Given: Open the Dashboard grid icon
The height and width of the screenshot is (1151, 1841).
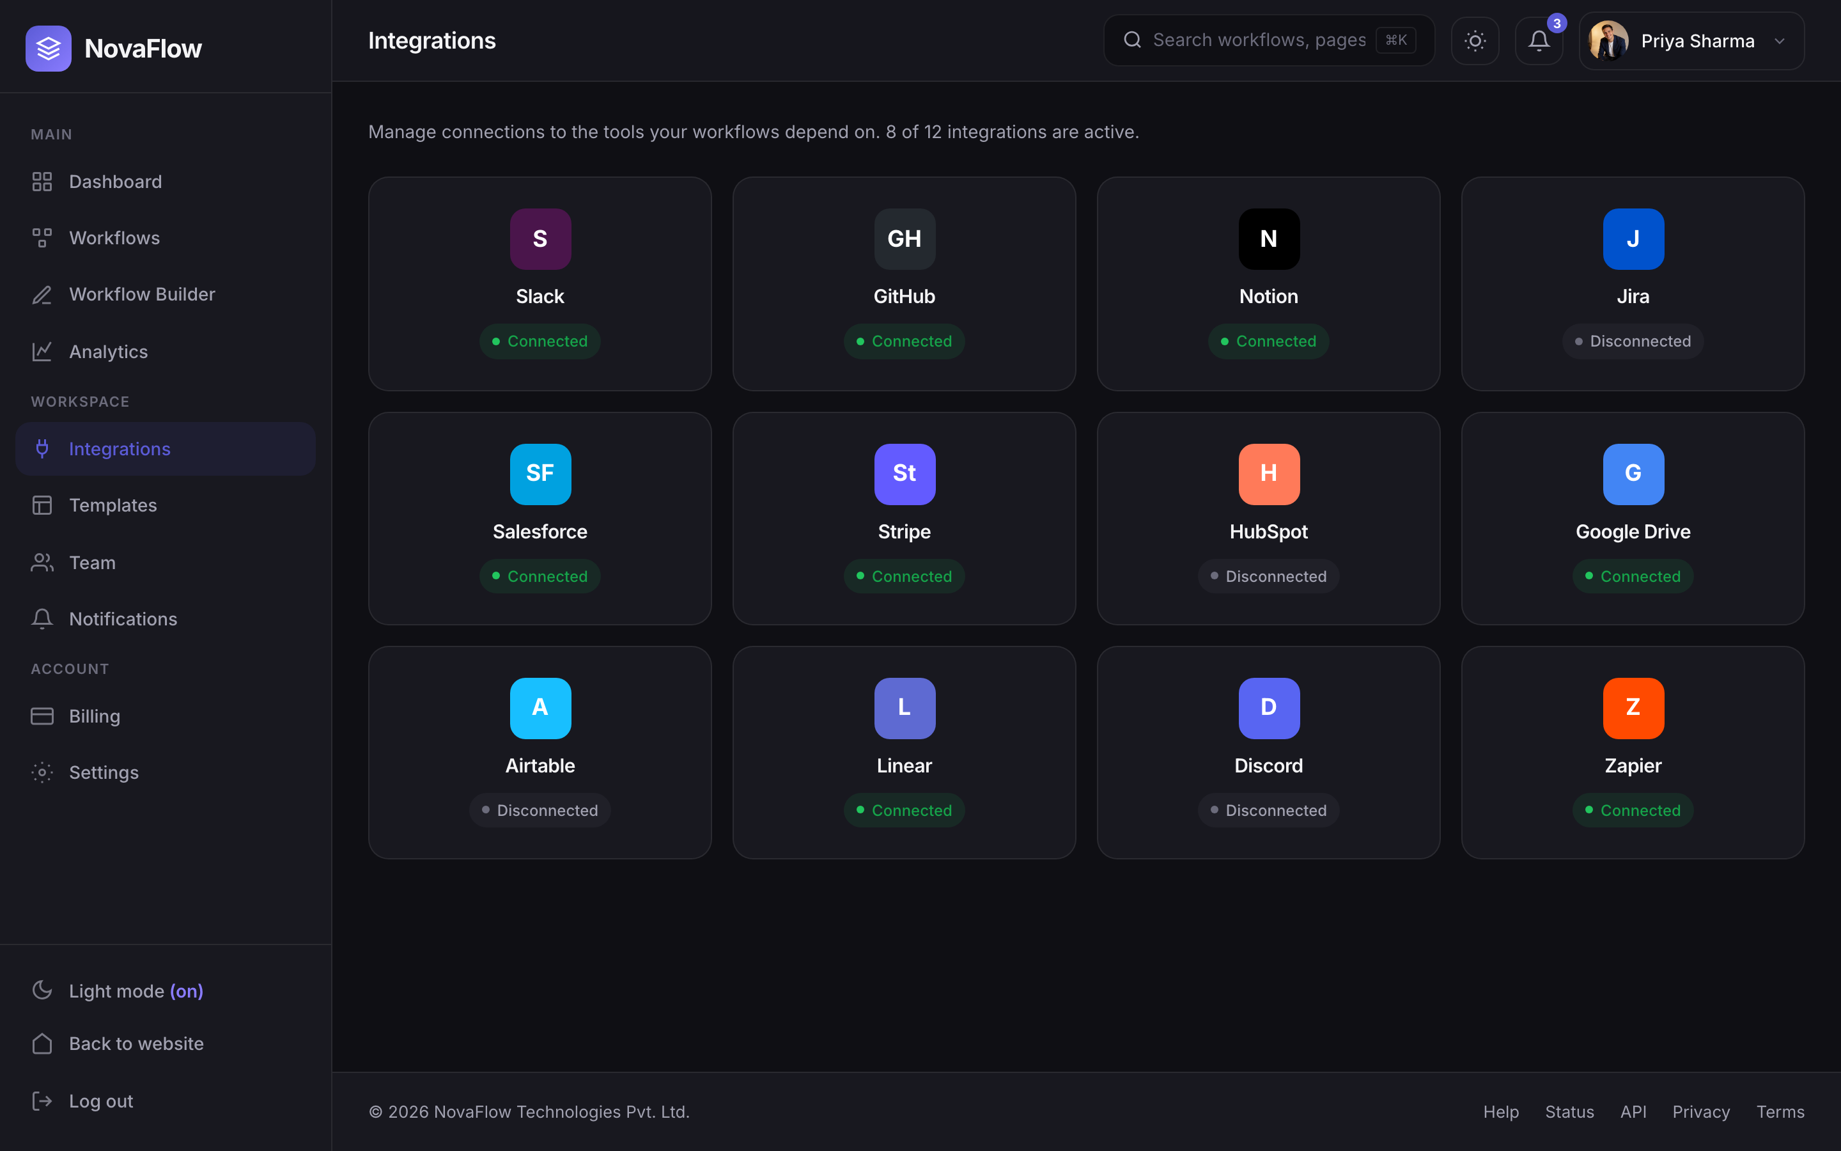Looking at the screenshot, I should pos(42,181).
